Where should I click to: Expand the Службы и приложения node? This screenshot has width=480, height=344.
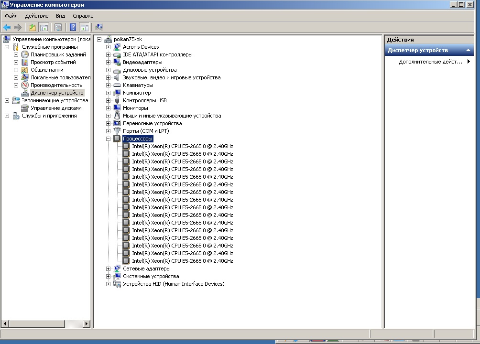[x=7, y=116]
